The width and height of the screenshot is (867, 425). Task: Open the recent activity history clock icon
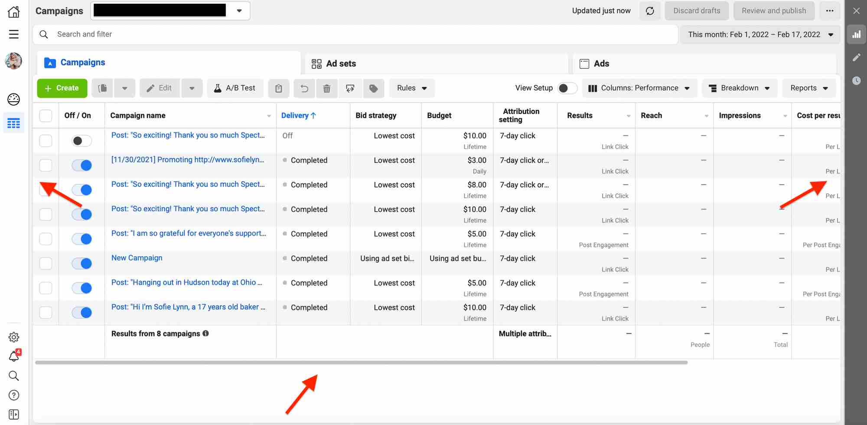pyautogui.click(x=856, y=81)
